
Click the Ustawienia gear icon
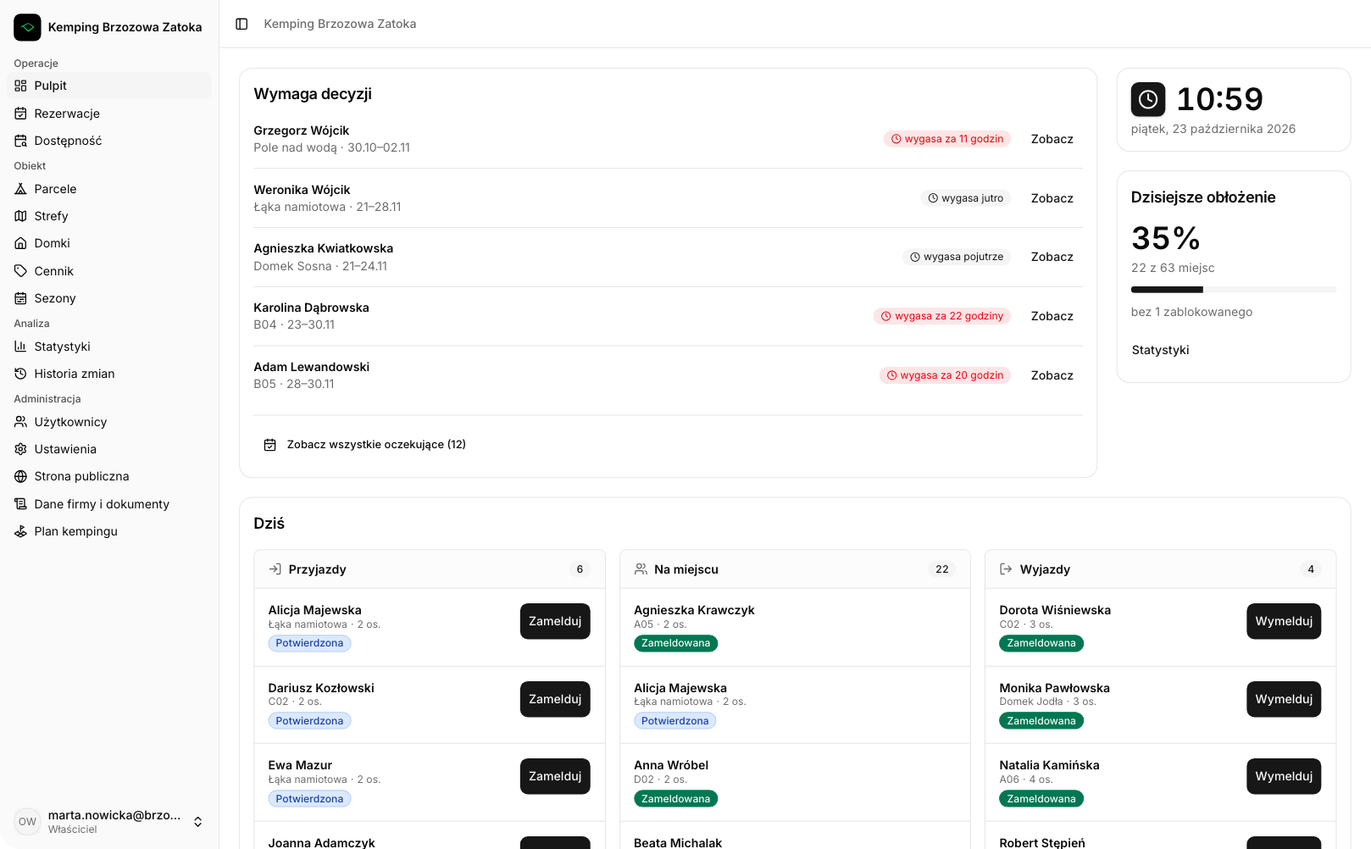21,449
